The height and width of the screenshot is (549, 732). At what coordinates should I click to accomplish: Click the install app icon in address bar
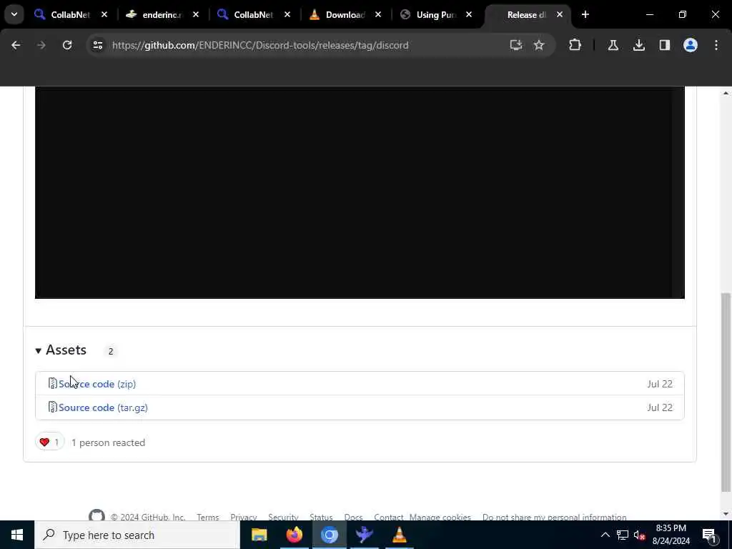pyautogui.click(x=515, y=45)
